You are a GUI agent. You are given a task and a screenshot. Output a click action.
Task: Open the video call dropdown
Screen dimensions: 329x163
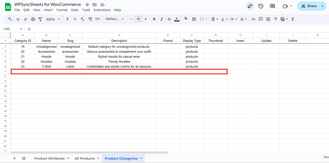[x=291, y=6]
